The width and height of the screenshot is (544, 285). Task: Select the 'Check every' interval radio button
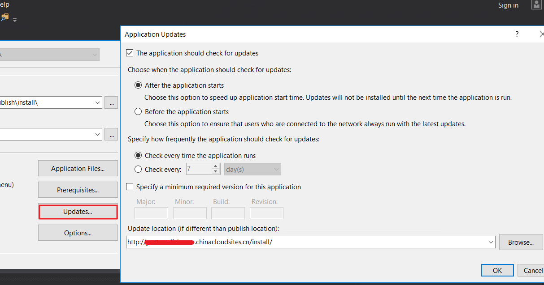(x=138, y=169)
